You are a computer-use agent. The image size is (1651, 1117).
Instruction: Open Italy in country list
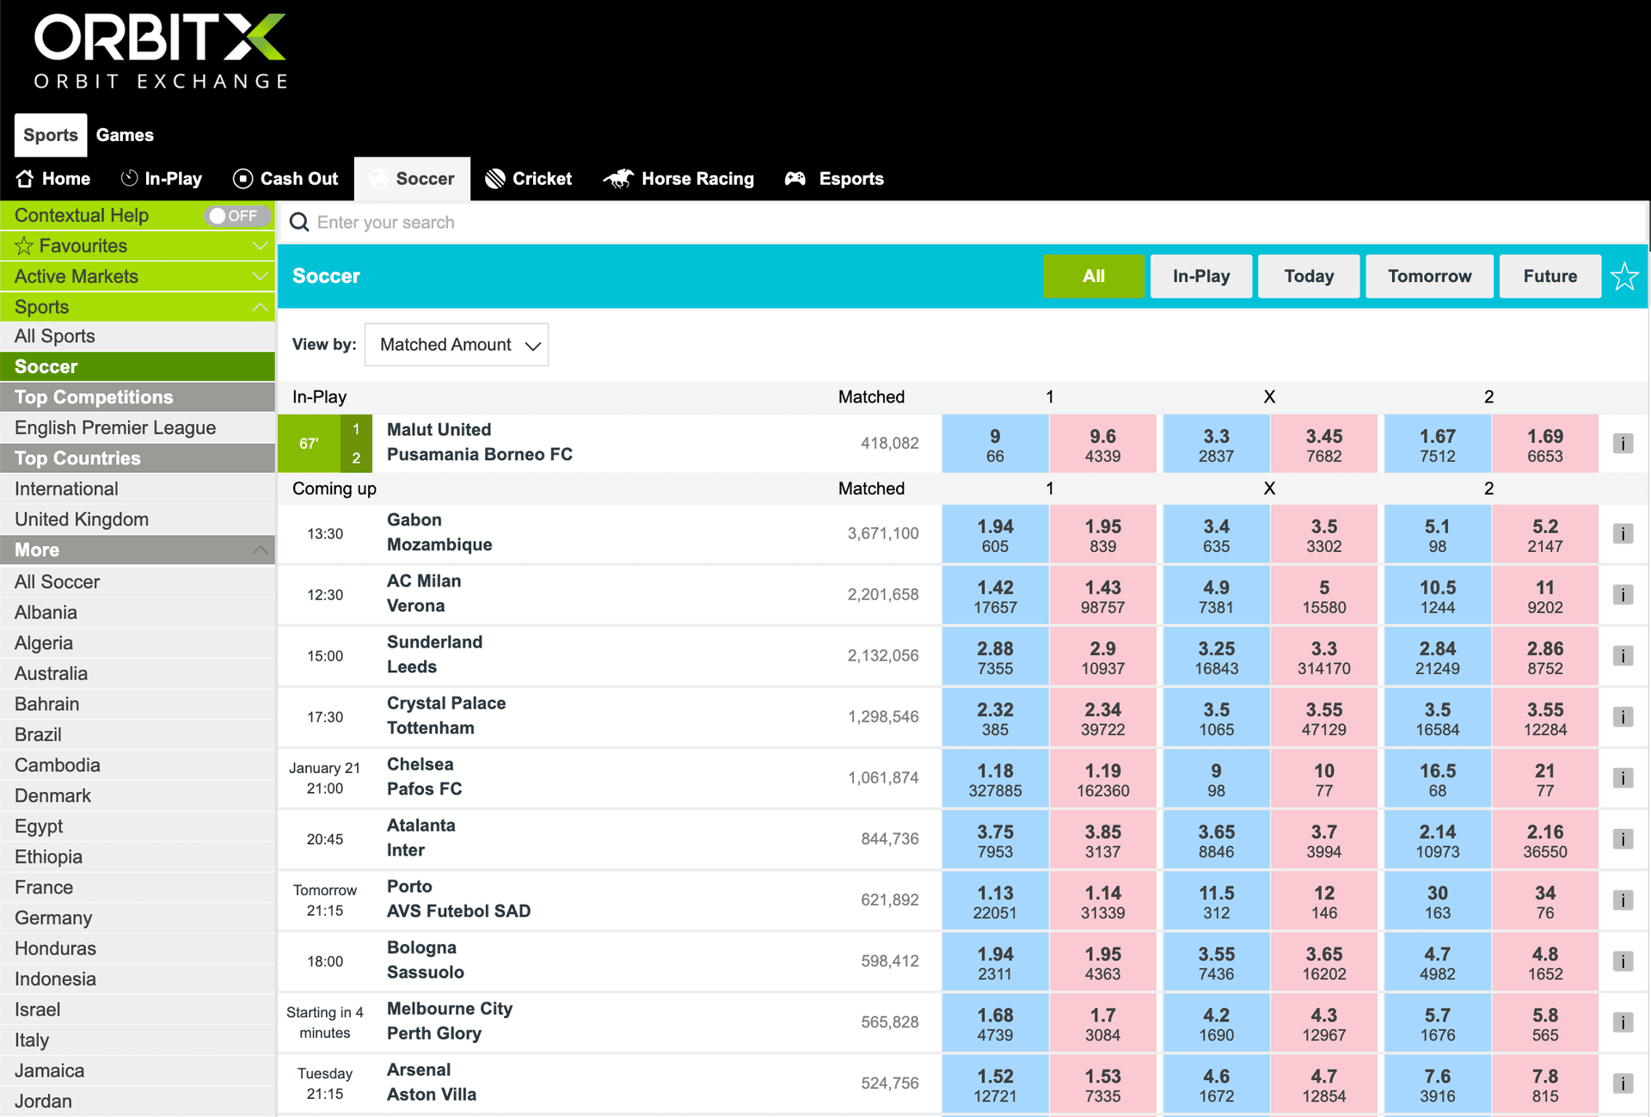(138, 1040)
